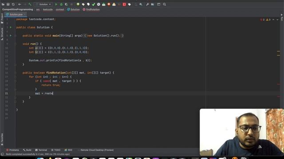The height and width of the screenshot is (159, 284).
Task: Click the Build completed successfully status message
Action: [x=38, y=154]
